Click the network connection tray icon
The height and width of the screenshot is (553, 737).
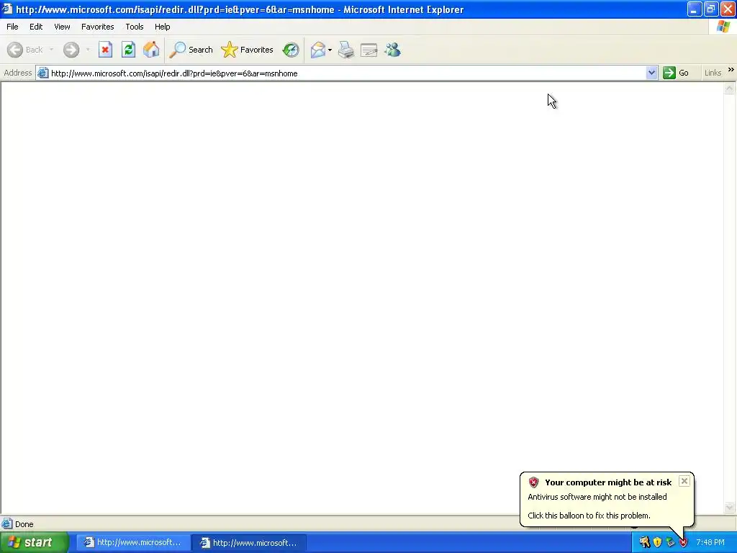click(x=670, y=543)
